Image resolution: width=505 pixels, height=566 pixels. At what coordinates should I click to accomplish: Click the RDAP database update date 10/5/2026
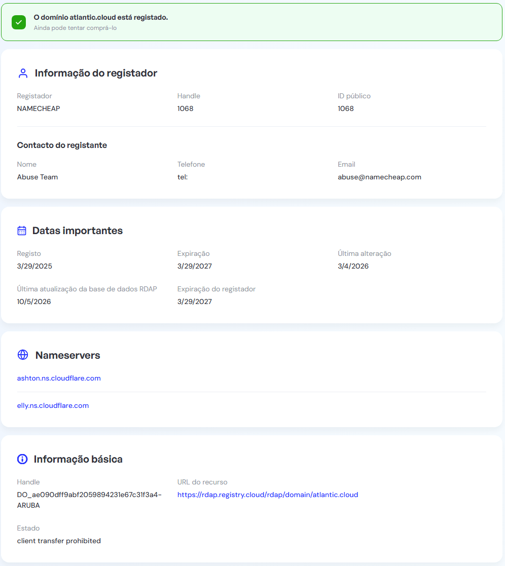(34, 302)
